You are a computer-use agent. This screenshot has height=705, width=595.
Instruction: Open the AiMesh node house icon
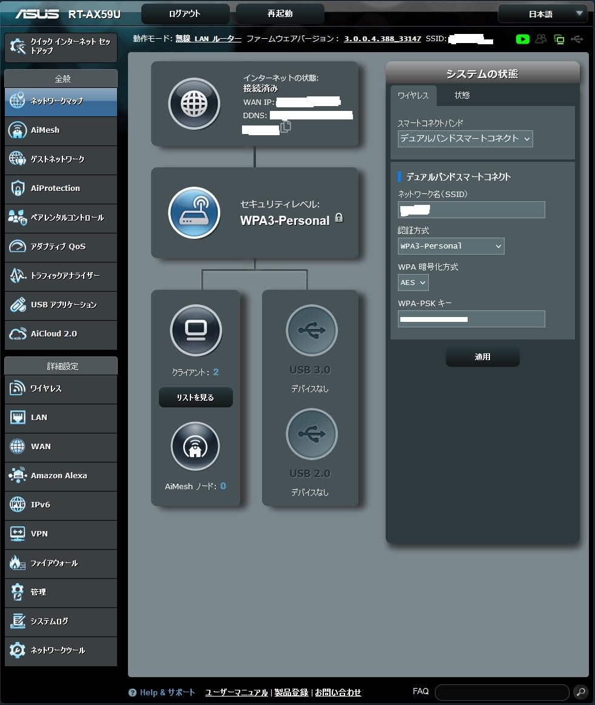pyautogui.click(x=195, y=447)
